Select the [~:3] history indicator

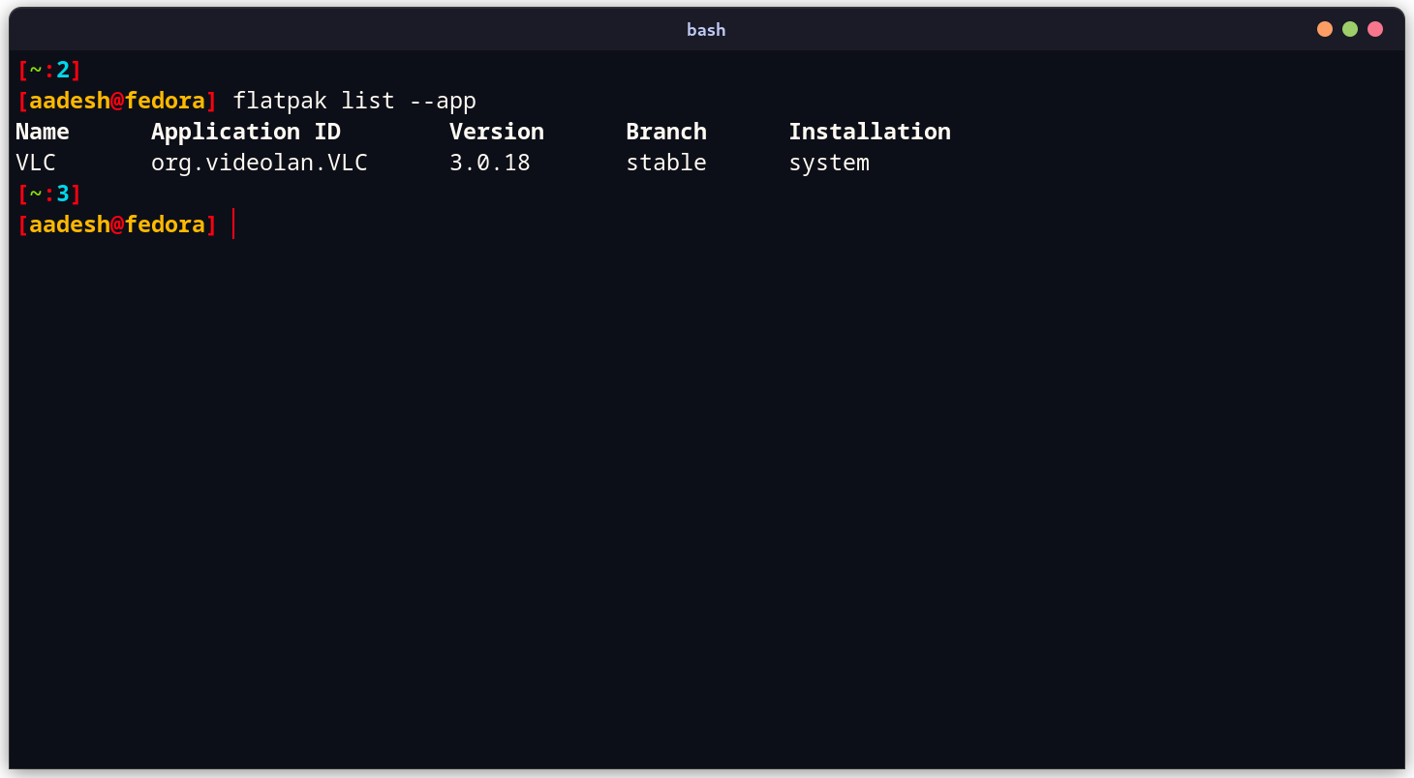click(x=47, y=193)
